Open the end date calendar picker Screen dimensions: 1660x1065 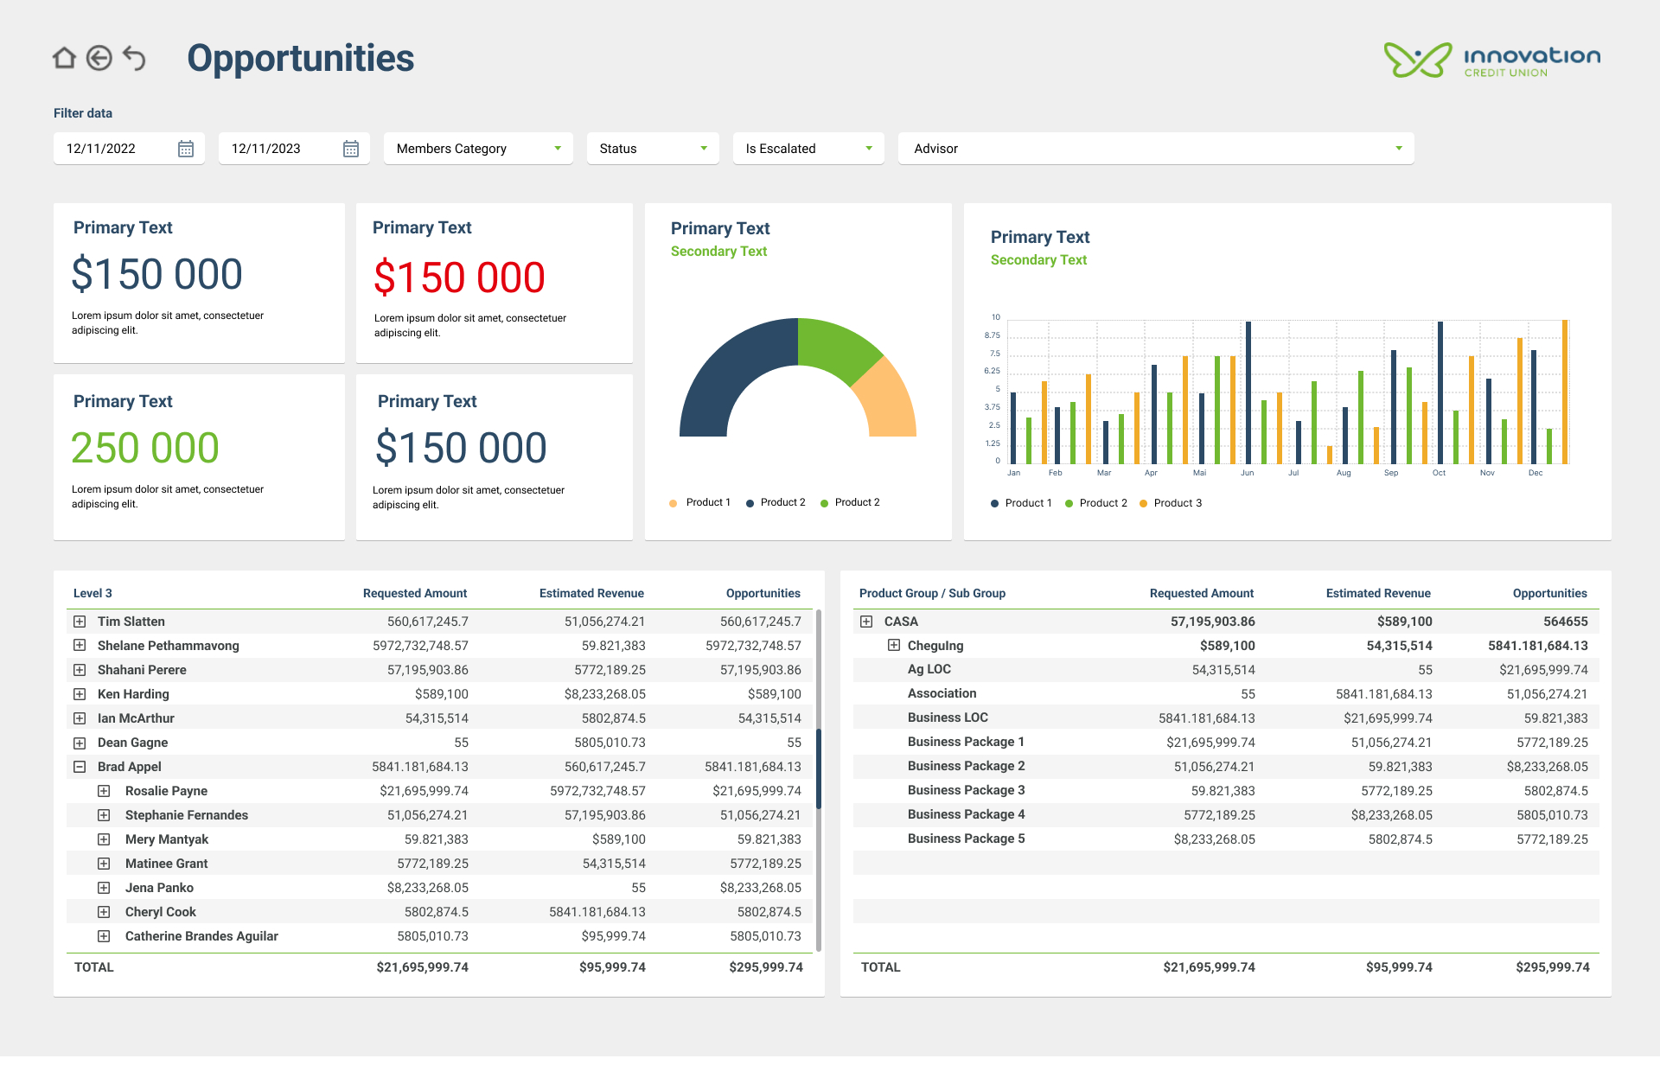pos(351,149)
